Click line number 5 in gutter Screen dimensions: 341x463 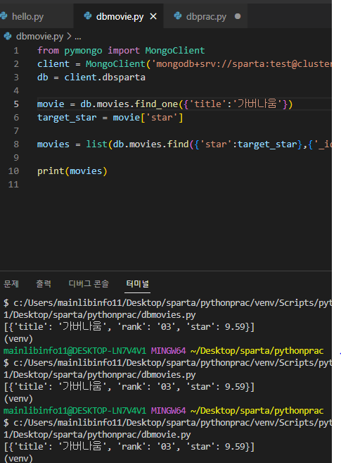(x=16, y=104)
